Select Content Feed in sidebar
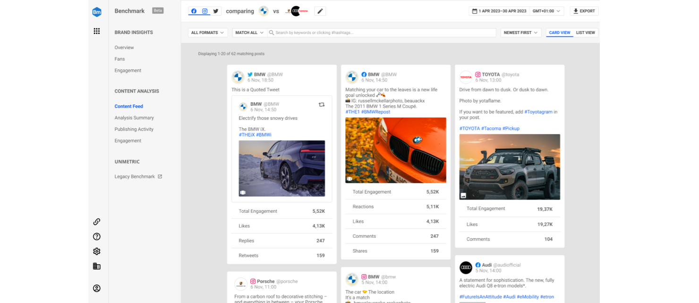 129,106
